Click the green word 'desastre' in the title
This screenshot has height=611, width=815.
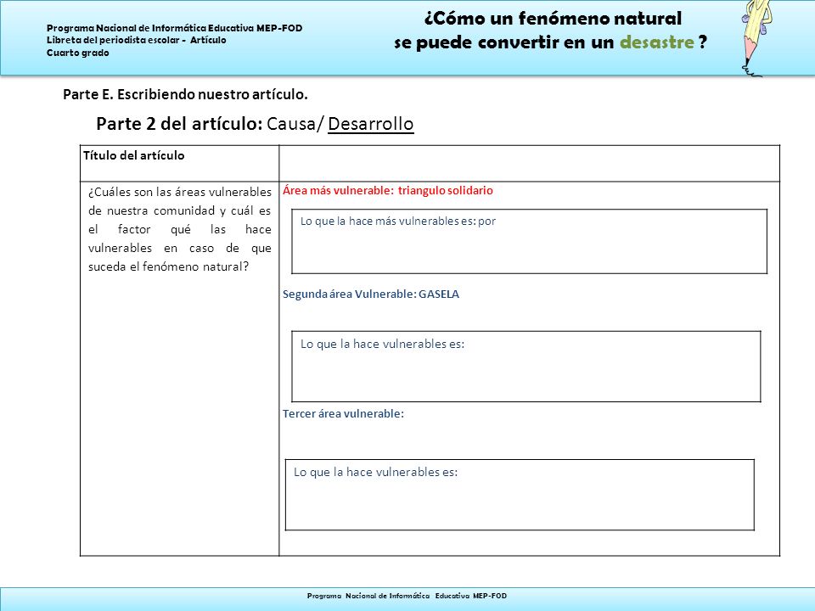coord(657,42)
